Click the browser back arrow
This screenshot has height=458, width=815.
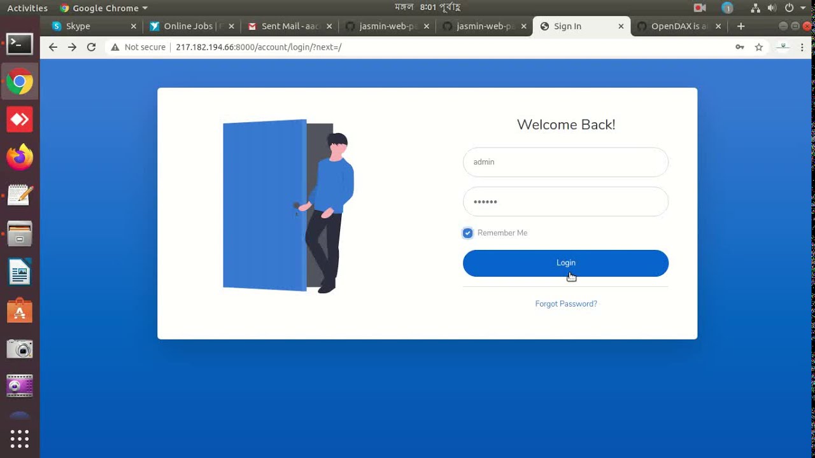click(x=53, y=47)
